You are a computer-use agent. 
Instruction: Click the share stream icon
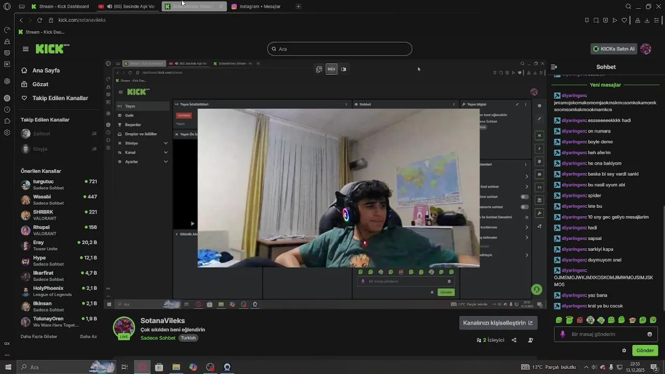514,340
